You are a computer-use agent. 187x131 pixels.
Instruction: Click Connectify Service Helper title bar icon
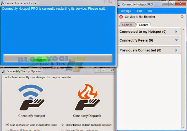pos(2,3)
